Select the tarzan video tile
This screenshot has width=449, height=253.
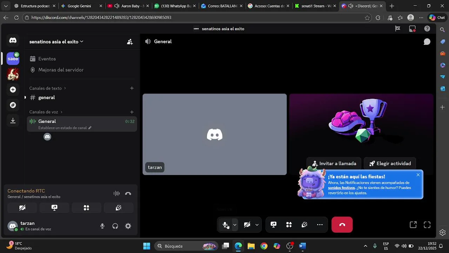coord(215,134)
